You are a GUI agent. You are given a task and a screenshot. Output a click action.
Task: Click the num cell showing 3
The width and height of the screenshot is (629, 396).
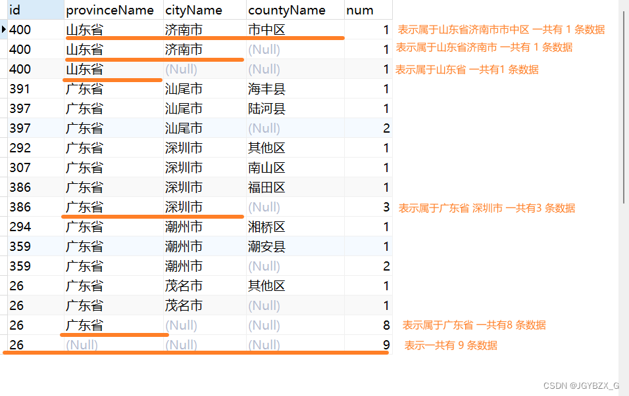(x=368, y=207)
